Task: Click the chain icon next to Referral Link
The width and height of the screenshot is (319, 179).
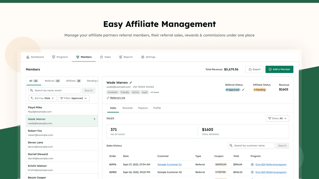Action: (x=108, y=98)
